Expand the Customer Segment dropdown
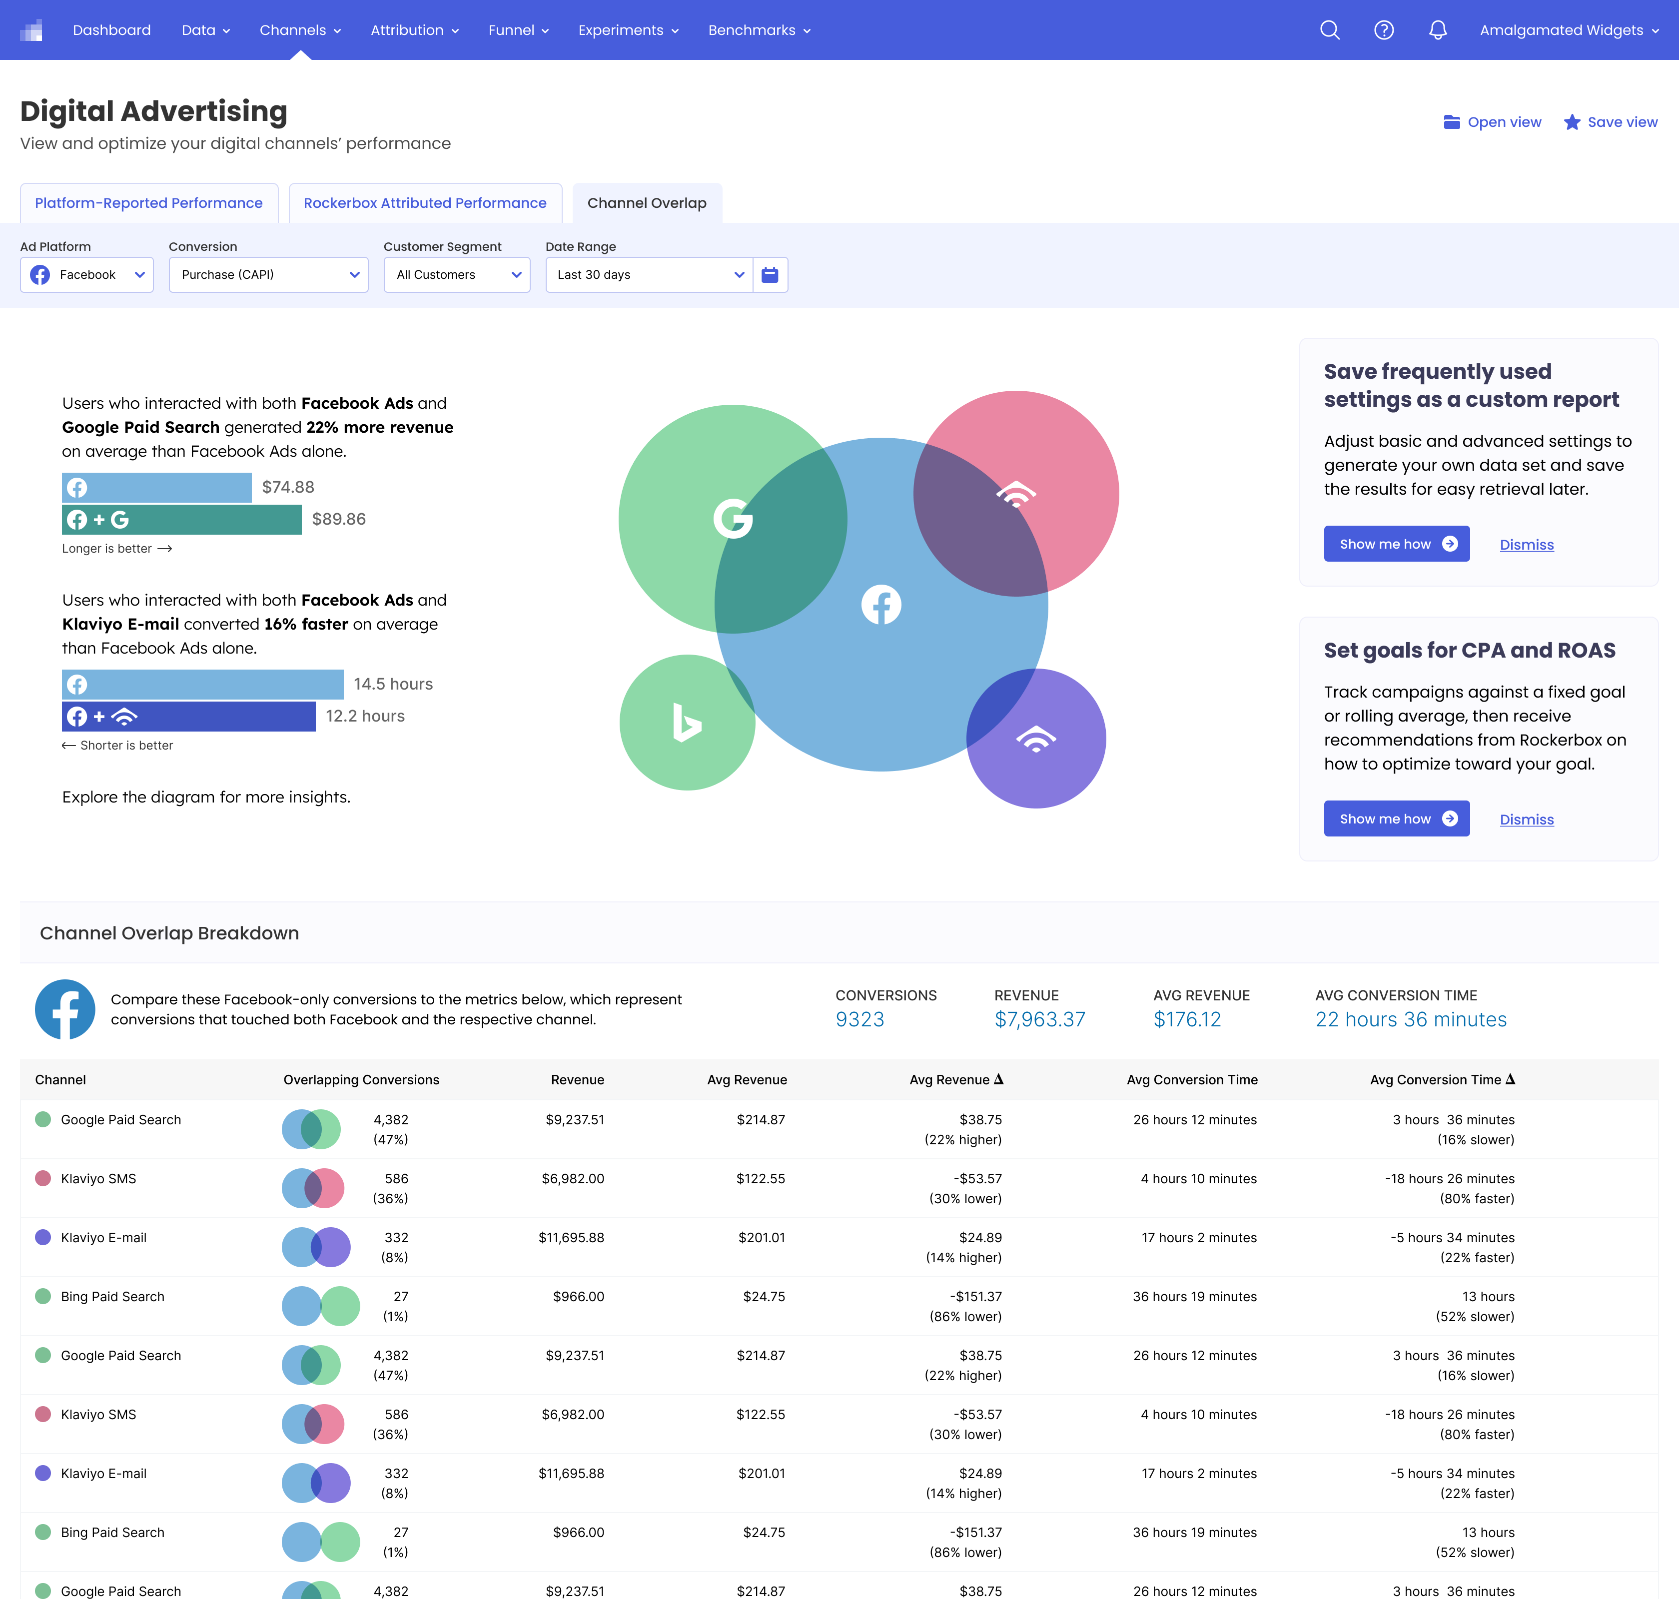 (457, 274)
